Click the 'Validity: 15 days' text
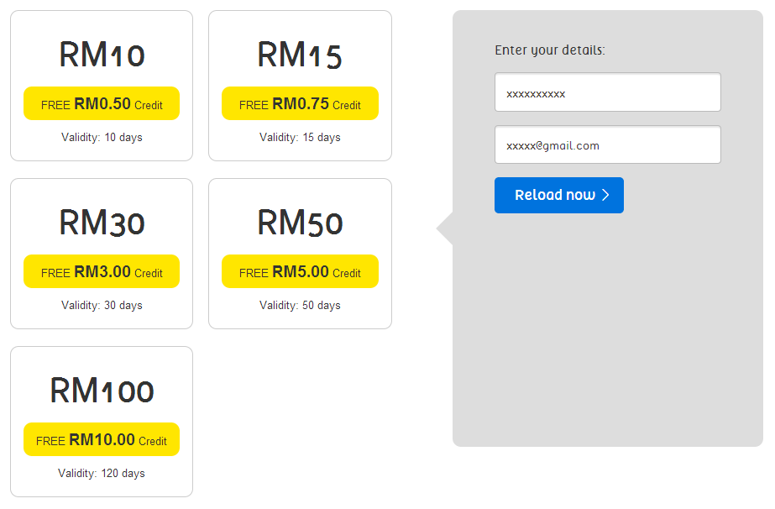 [x=300, y=137]
